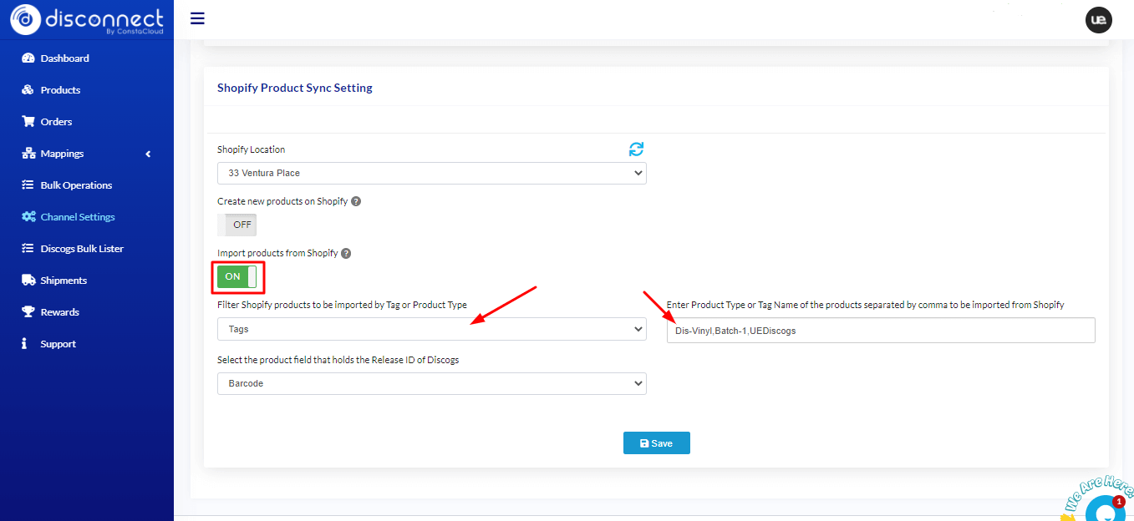Click the Filter Shopify products label text
This screenshot has height=521, width=1134.
point(342,305)
